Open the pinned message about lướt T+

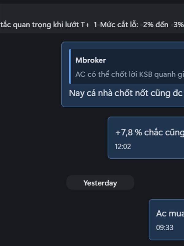[92, 25]
